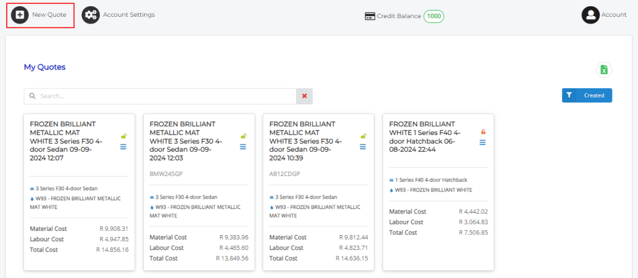Click the New Quote plus icon
638x278 pixels.
pos(20,15)
